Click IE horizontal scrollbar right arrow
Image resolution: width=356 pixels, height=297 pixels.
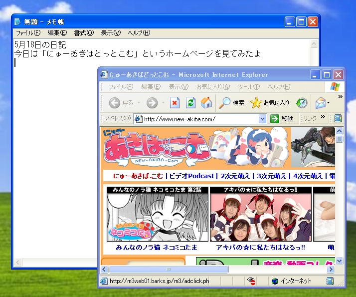pyautogui.click(x=331, y=270)
